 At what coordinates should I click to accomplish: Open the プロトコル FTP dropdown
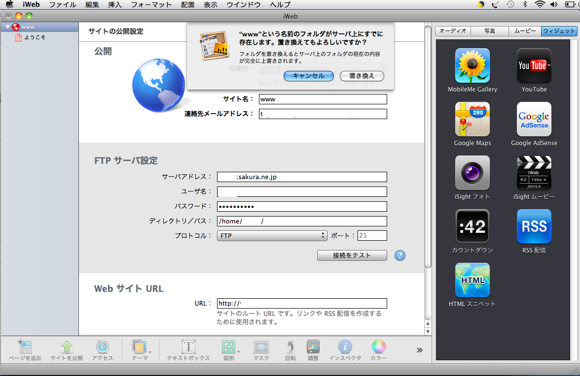(272, 236)
